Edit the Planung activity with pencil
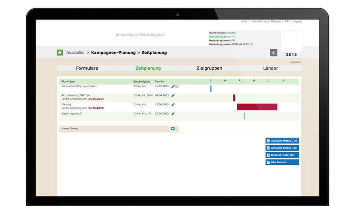The image size is (354, 206). coord(173,105)
